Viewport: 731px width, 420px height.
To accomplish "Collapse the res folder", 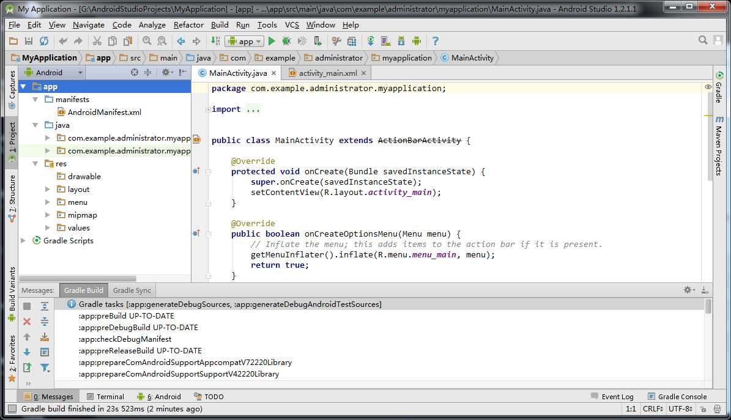I will pyautogui.click(x=35, y=164).
